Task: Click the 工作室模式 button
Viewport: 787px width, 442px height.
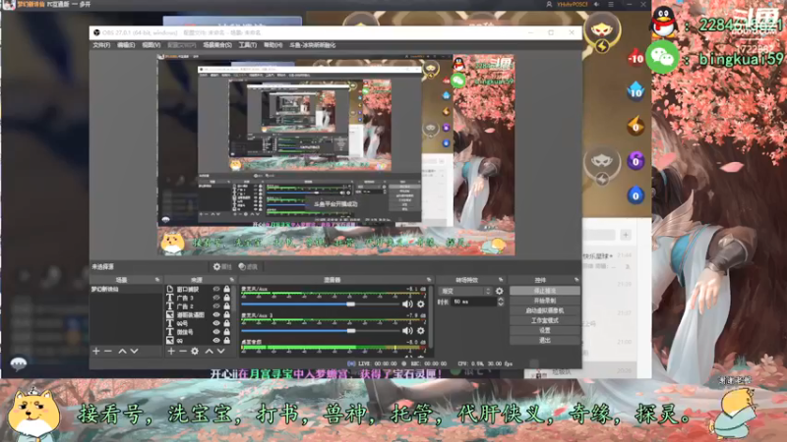Action: tap(545, 320)
